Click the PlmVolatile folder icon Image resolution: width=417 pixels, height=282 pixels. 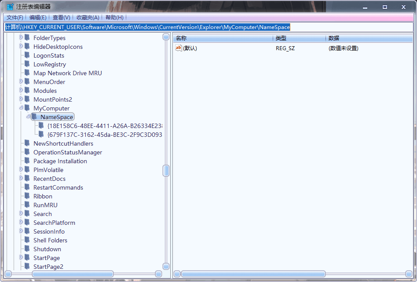(27, 169)
